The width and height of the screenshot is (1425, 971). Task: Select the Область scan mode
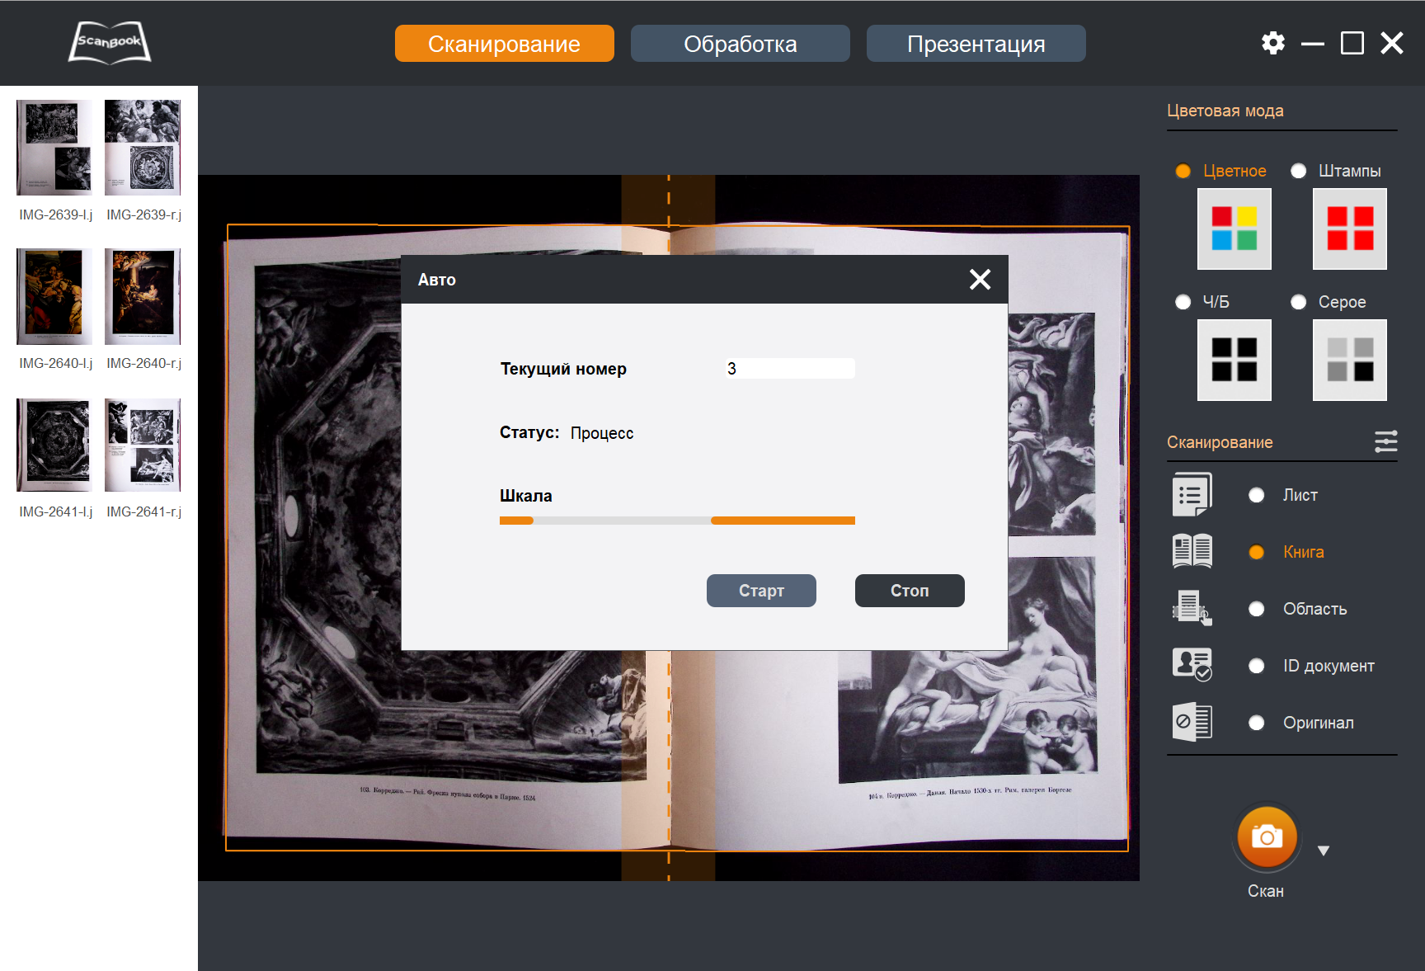(x=1257, y=609)
